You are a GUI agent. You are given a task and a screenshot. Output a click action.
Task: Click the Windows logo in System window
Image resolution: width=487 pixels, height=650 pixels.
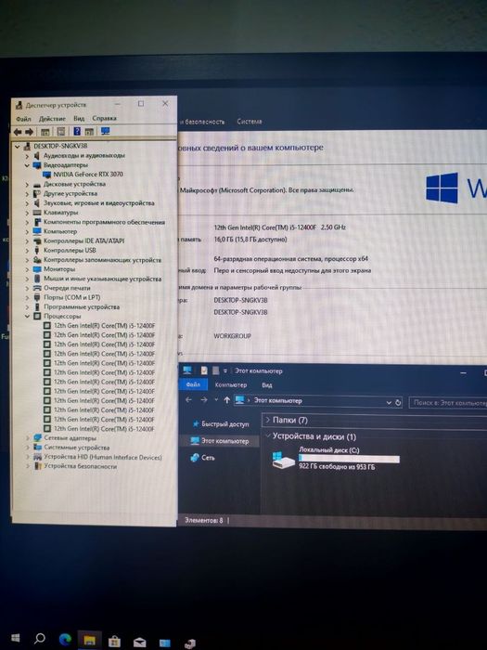click(442, 188)
